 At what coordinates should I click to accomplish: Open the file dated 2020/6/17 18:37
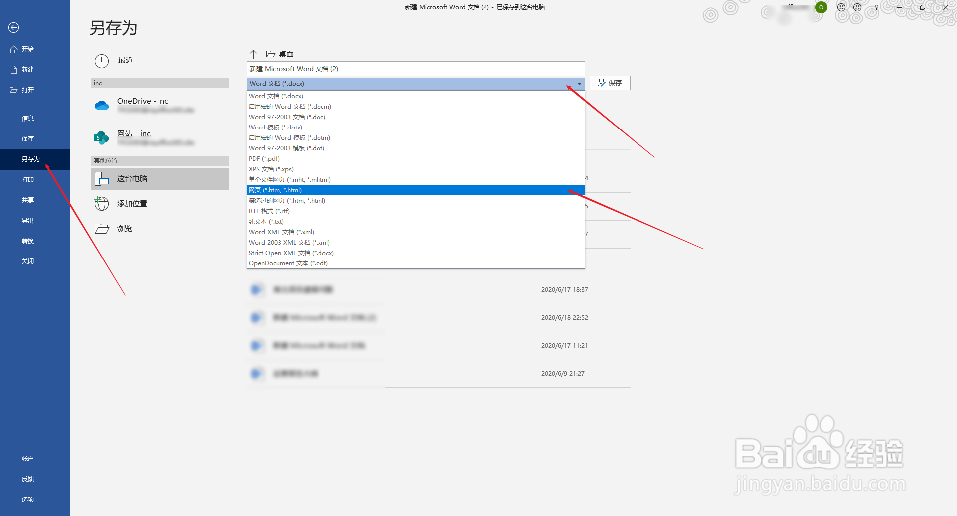pos(439,290)
